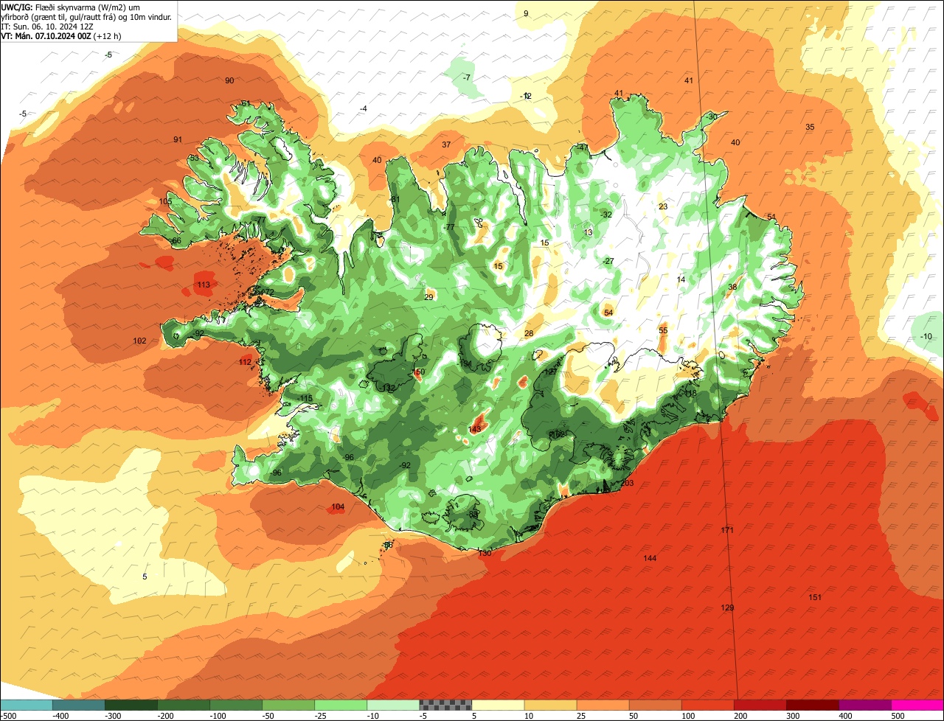Select the -47 value on the north coast
The image size is (944, 721).
click(583, 147)
